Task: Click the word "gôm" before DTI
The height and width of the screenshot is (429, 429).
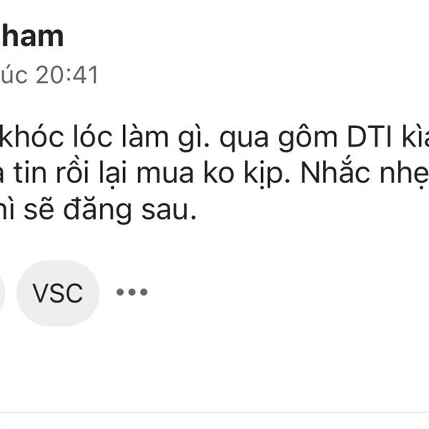Action: click(307, 137)
